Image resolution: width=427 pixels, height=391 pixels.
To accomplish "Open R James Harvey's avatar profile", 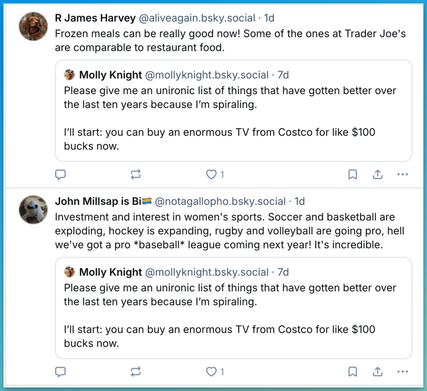I will (x=33, y=26).
